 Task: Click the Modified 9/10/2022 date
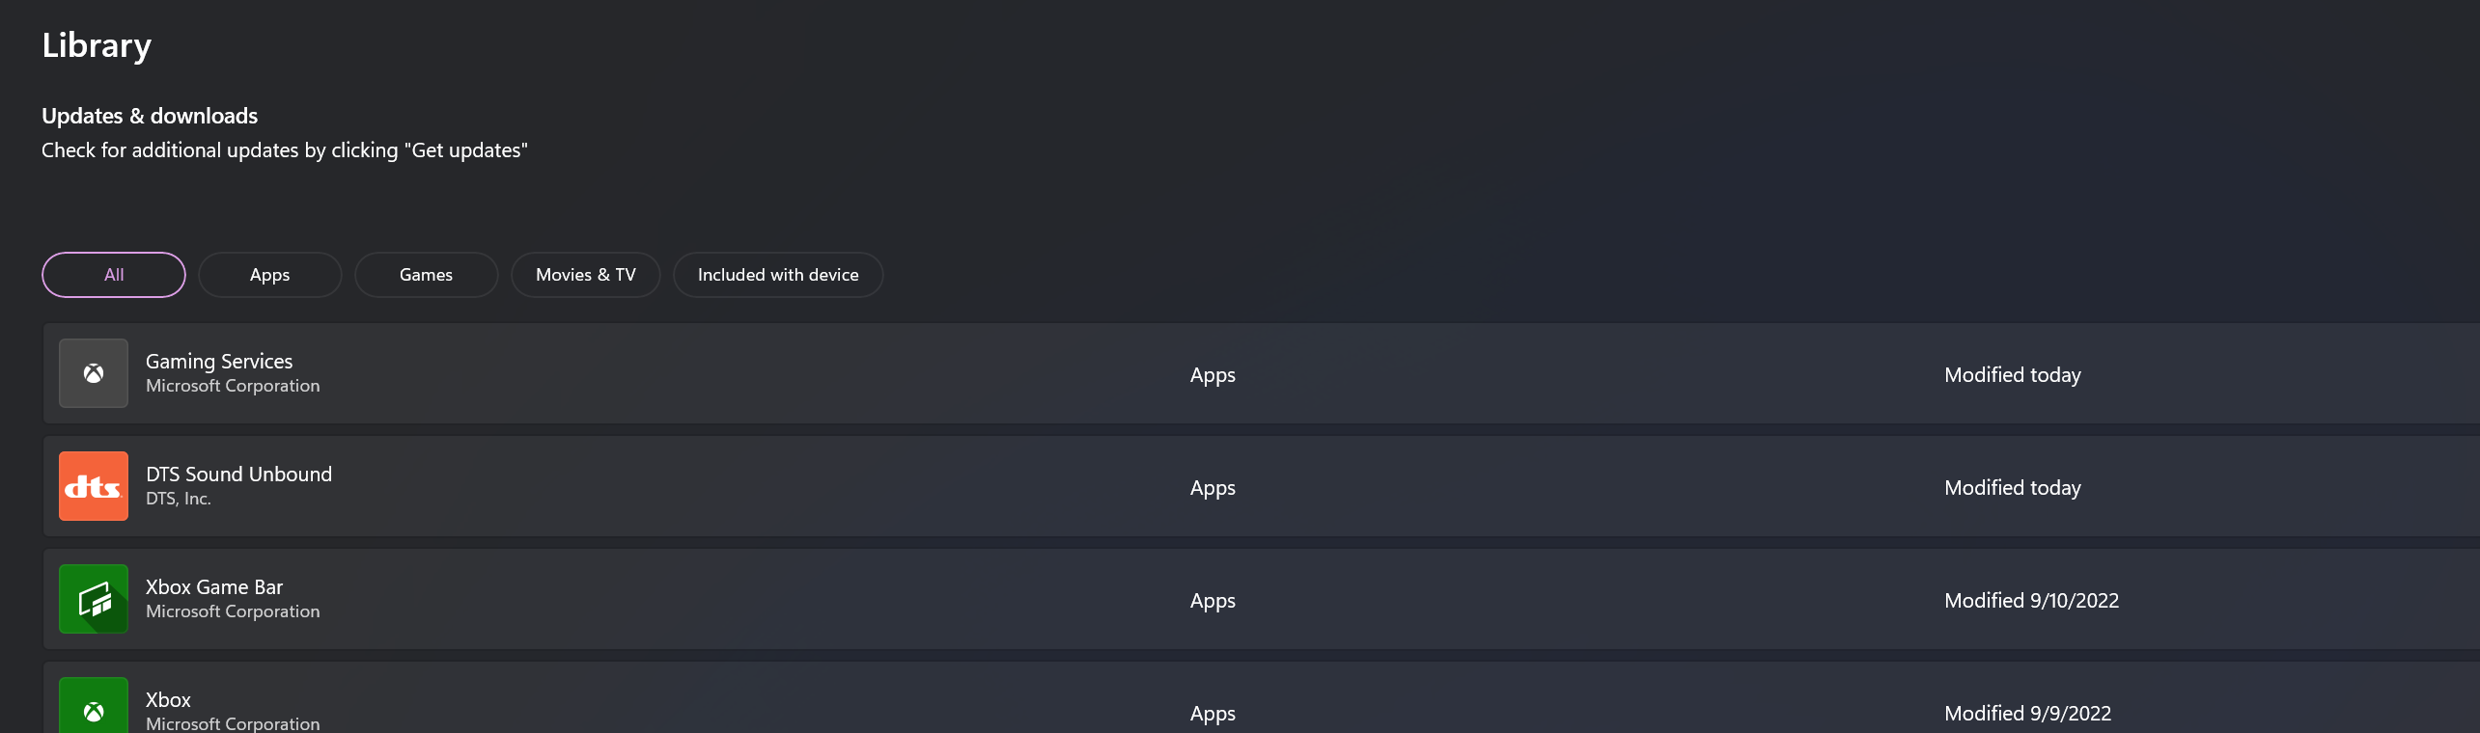click(2031, 600)
